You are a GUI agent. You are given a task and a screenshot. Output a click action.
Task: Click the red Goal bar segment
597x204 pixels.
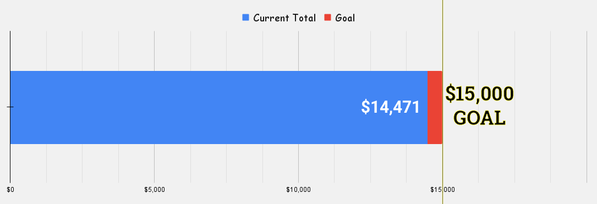[x=435, y=107]
